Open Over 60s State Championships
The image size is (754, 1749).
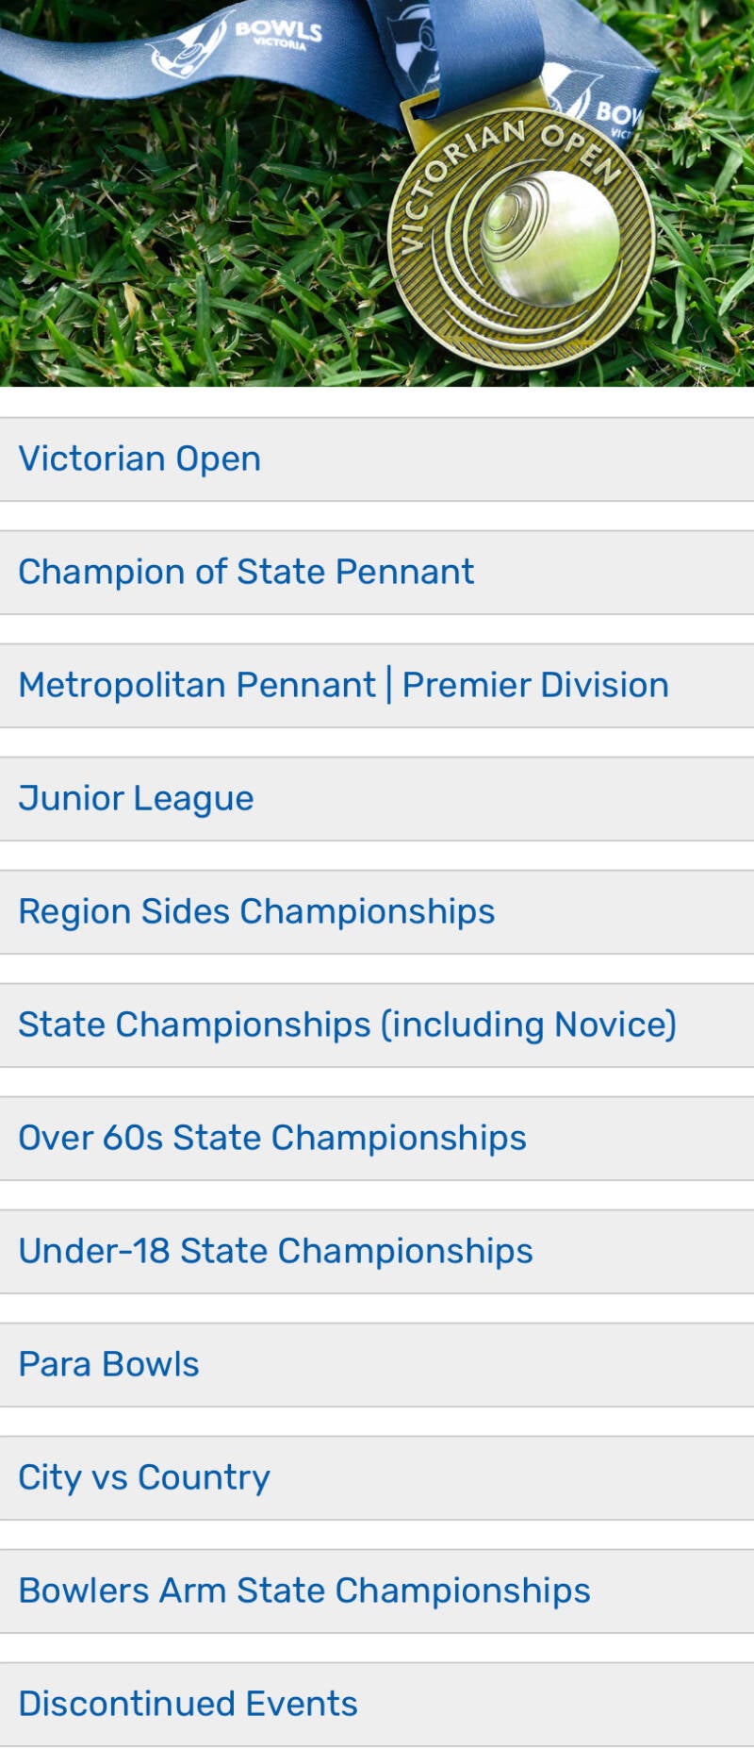coord(377,1139)
